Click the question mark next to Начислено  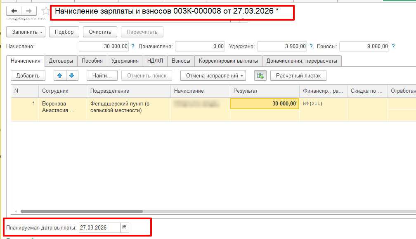[x=133, y=47]
